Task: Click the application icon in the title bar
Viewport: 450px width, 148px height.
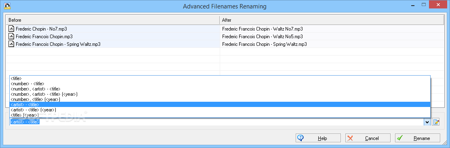Action: 7,6
